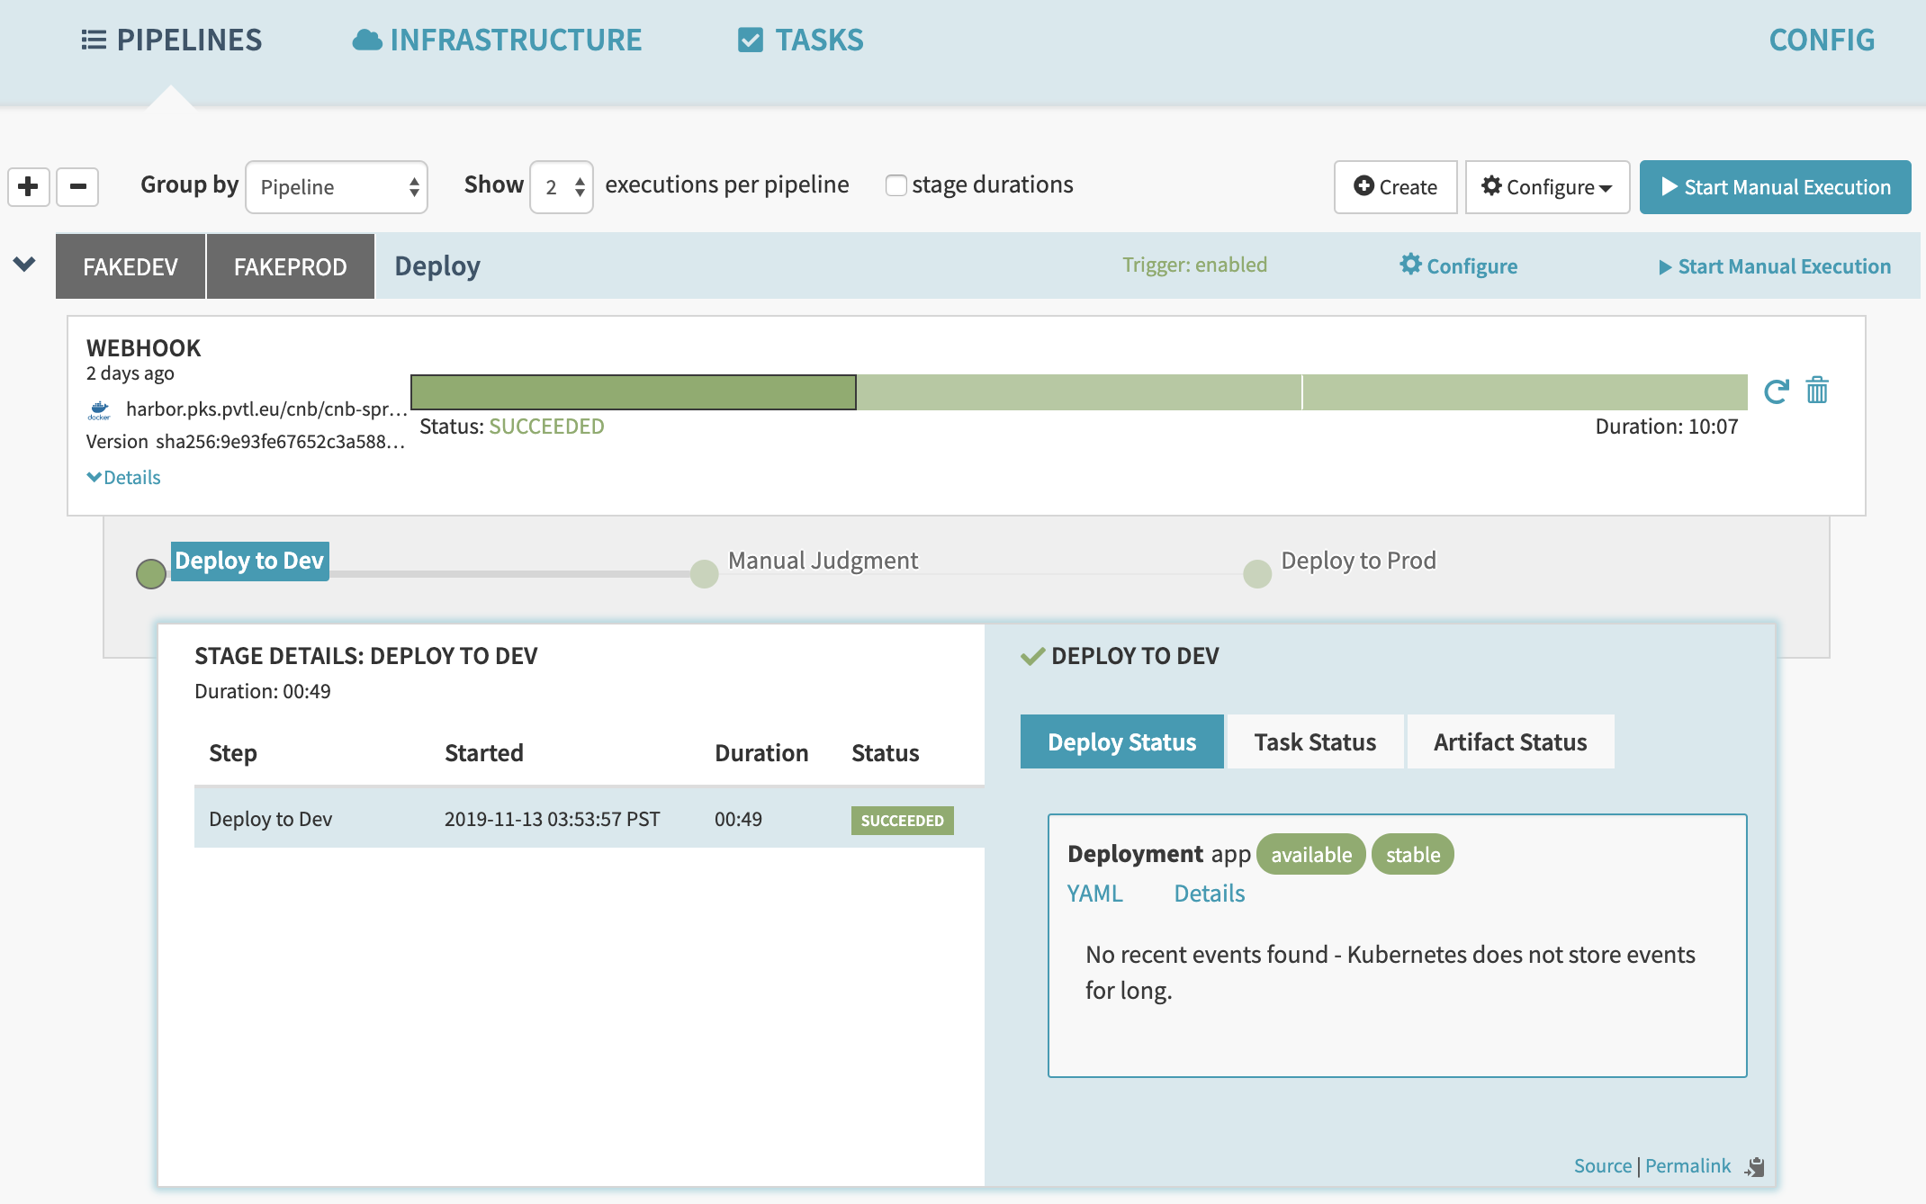Expand all groups with plus icon
Screen dimensions: 1926x1204
tap(28, 187)
